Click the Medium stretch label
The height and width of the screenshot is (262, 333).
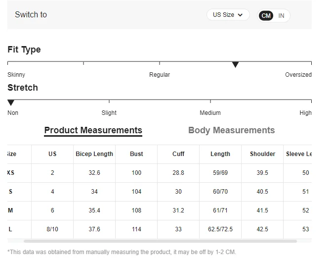210,113
